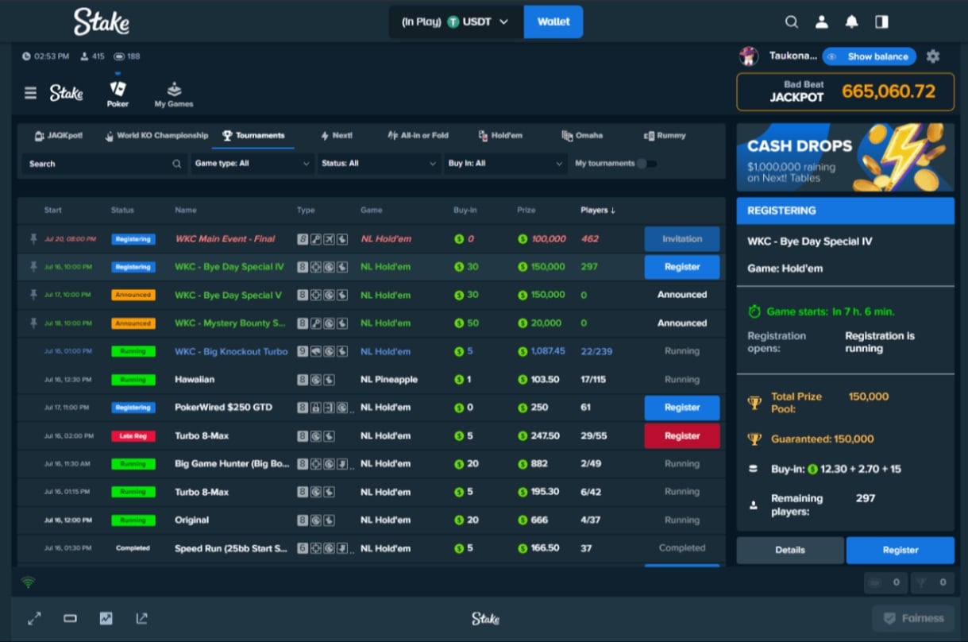Screen dimensions: 968x642
Task: Expand Buy In: All dropdown
Action: 505,164
